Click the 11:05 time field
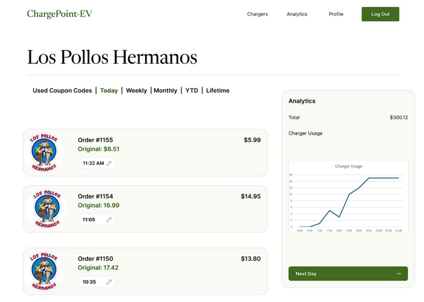Image resolution: width=424 pixels, height=302 pixels. pyautogui.click(x=97, y=220)
